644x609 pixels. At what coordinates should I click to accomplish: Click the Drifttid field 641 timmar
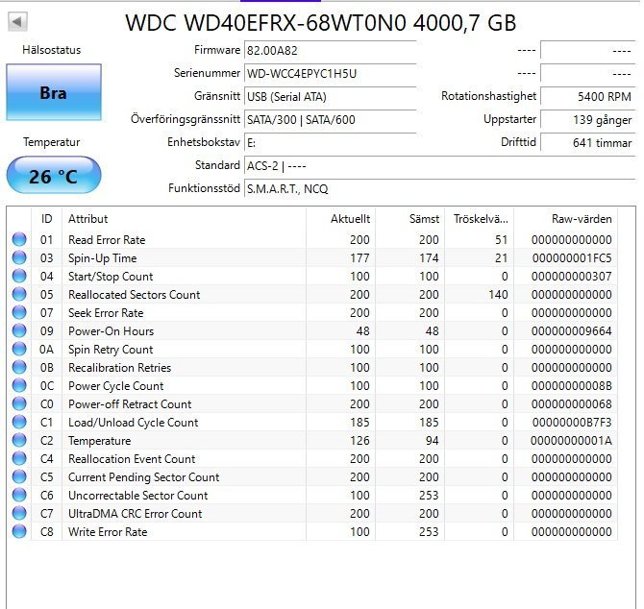pos(587,142)
